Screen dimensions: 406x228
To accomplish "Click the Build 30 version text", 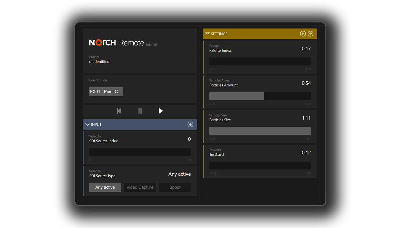I will coord(151,45).
